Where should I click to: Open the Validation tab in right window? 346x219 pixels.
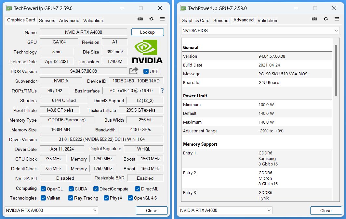click(x=267, y=20)
